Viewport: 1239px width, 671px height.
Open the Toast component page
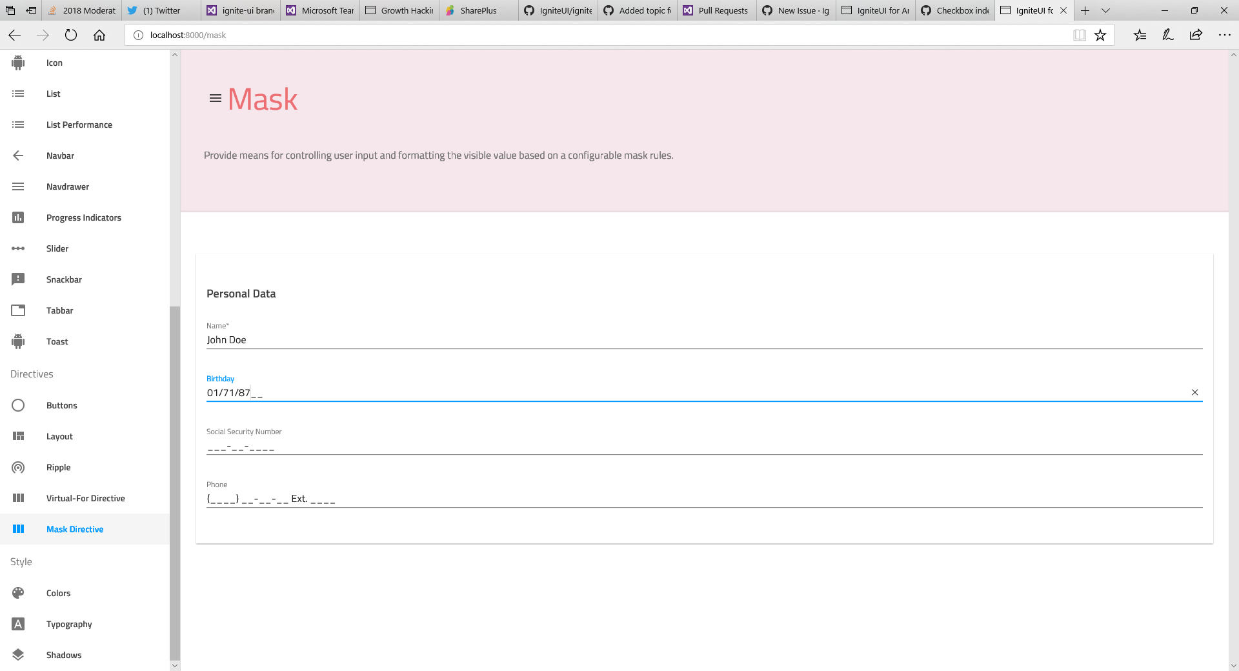pos(85,341)
